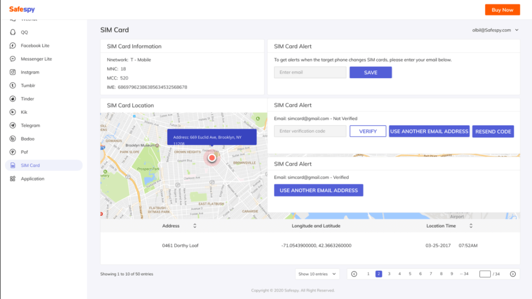Screen dimensions: 532x299
Task: Click the Safespy logo
Action: (22, 10)
